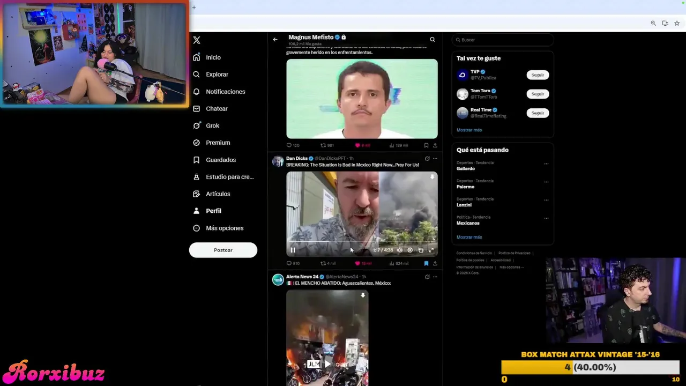
Task: Share the post with 189 mil views
Action: click(435, 145)
